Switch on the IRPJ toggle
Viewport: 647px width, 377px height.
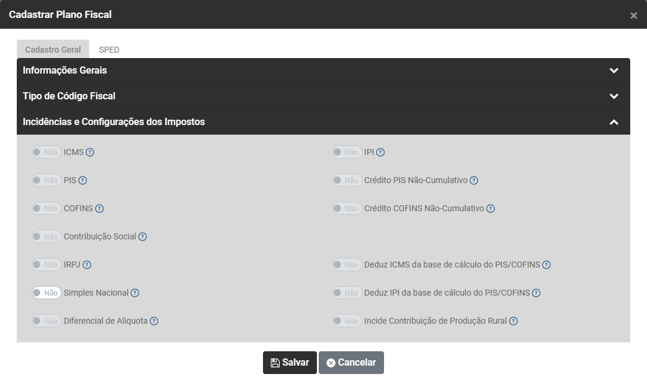point(47,265)
